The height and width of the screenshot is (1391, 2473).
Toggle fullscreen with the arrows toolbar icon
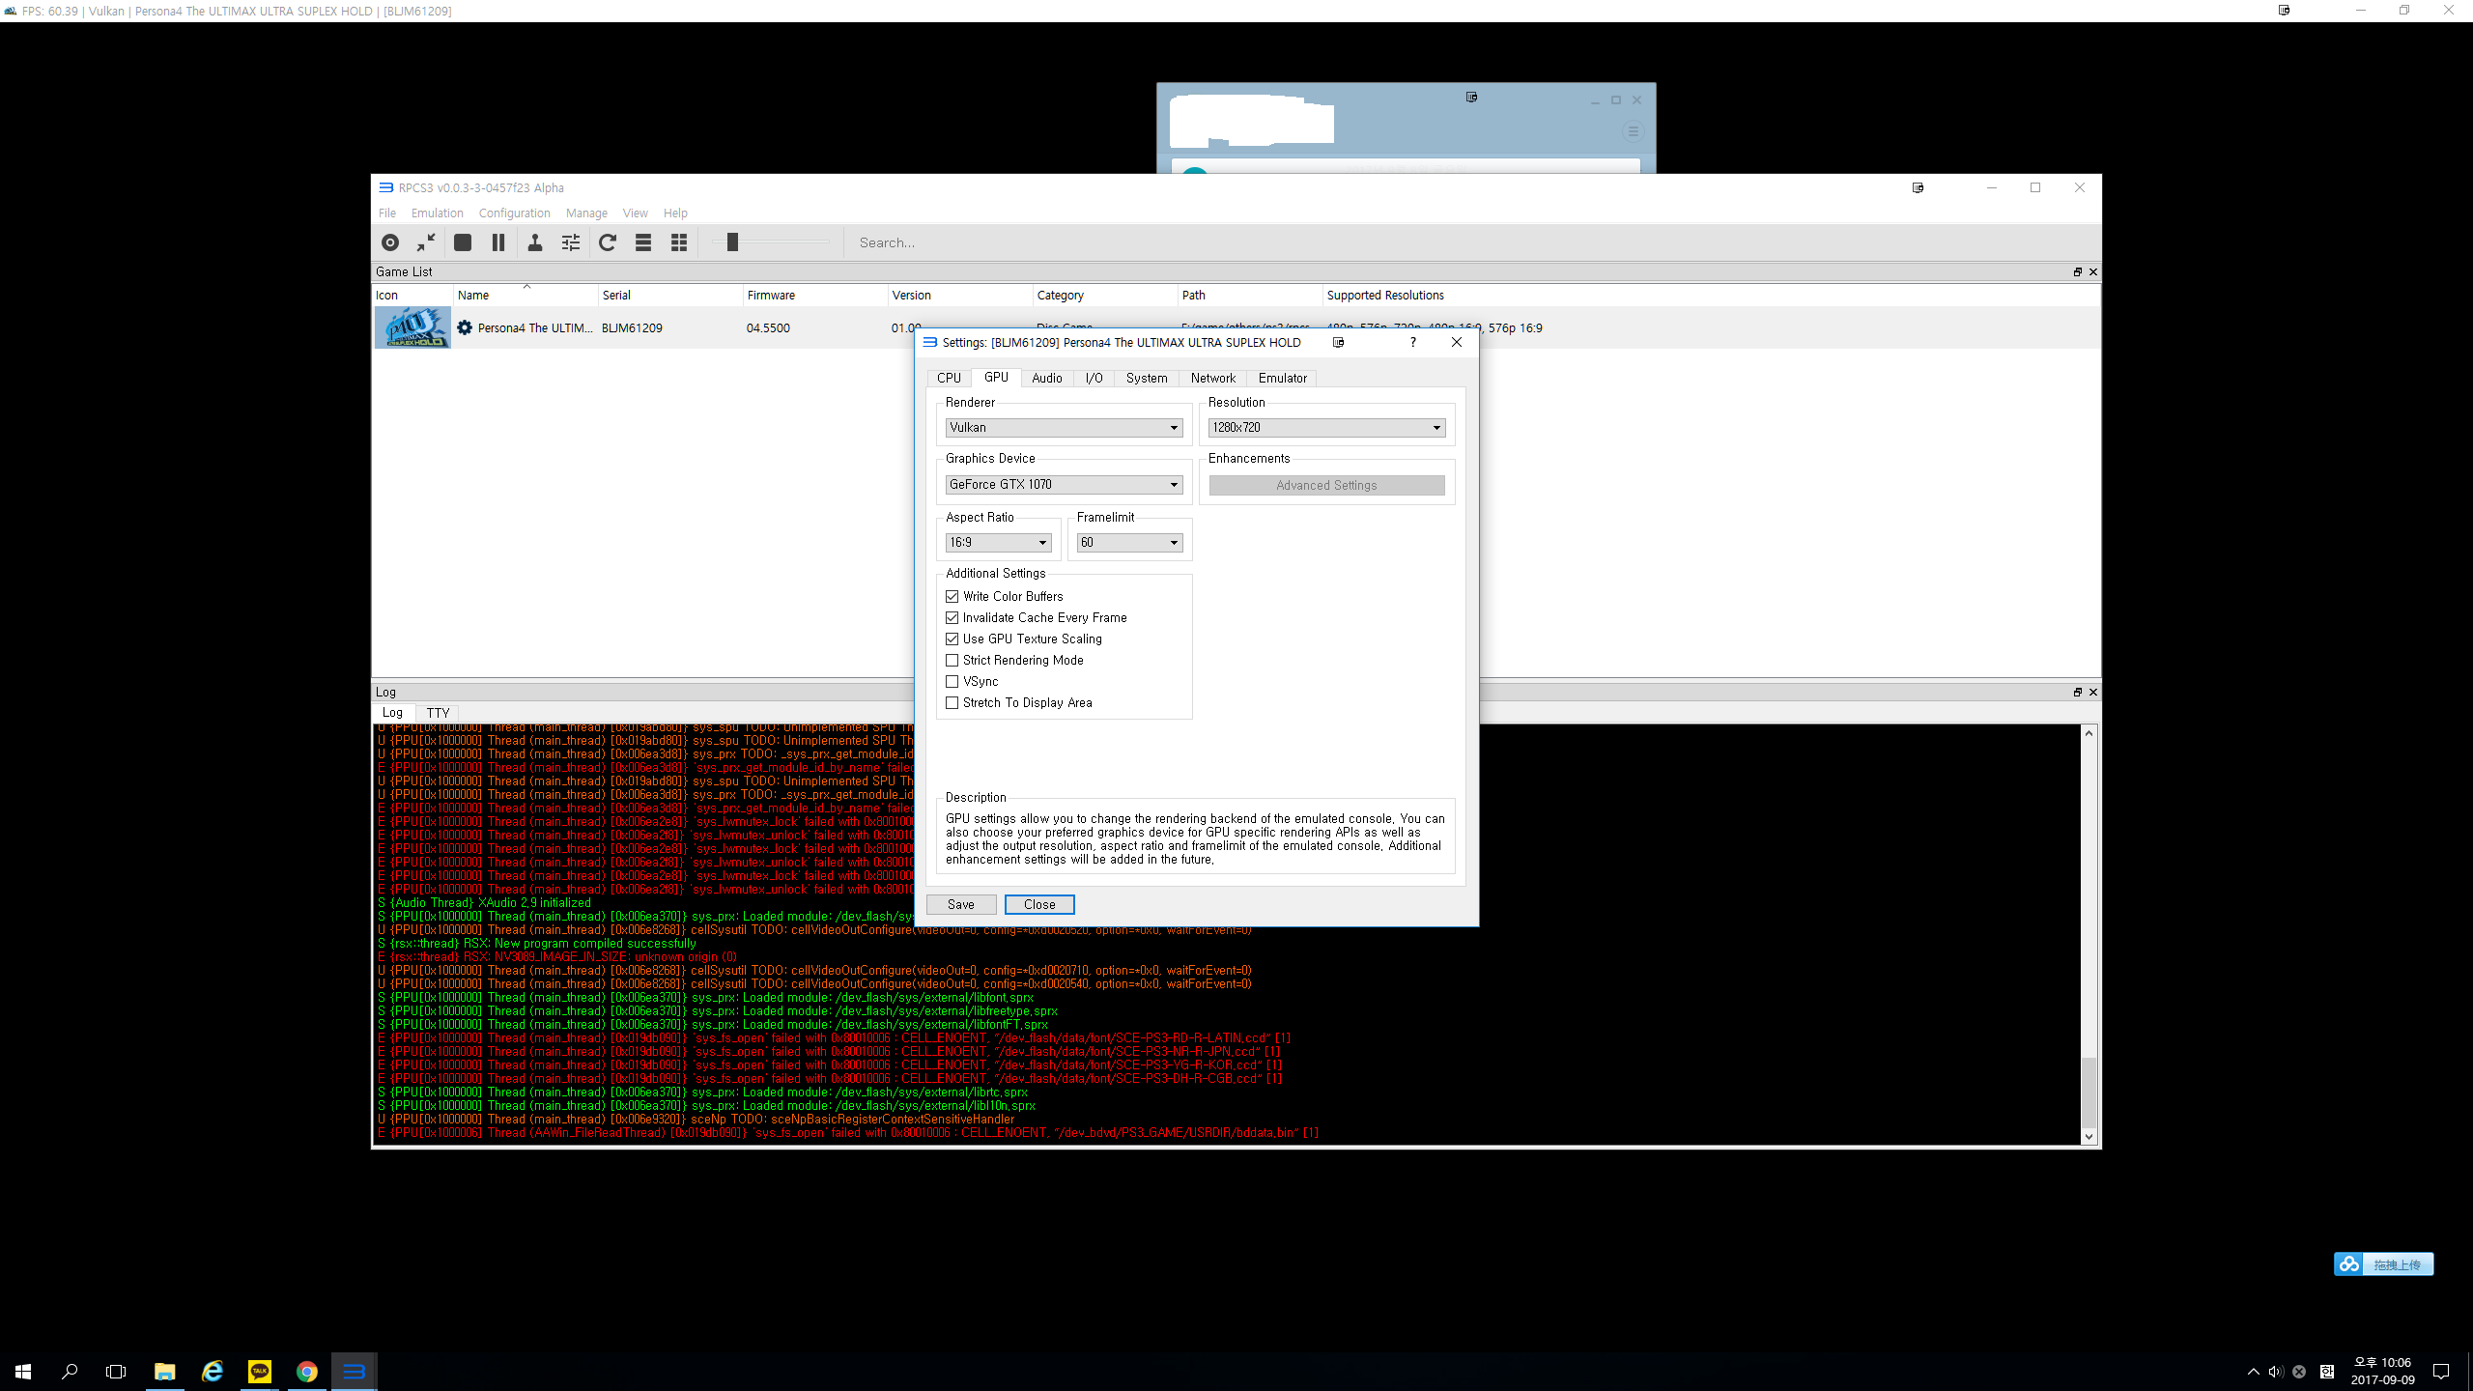(426, 242)
